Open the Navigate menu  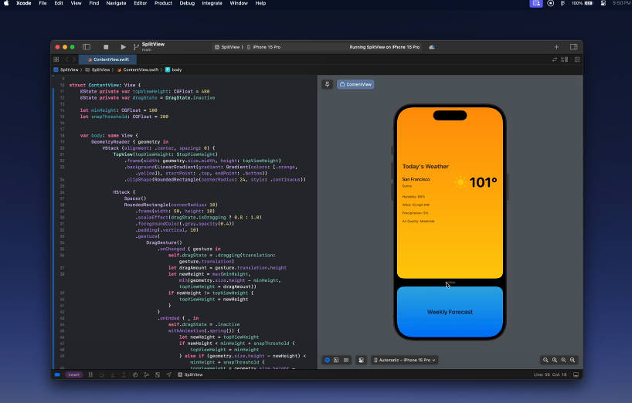click(116, 3)
